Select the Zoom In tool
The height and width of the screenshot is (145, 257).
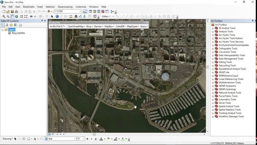click(x=4, y=16)
